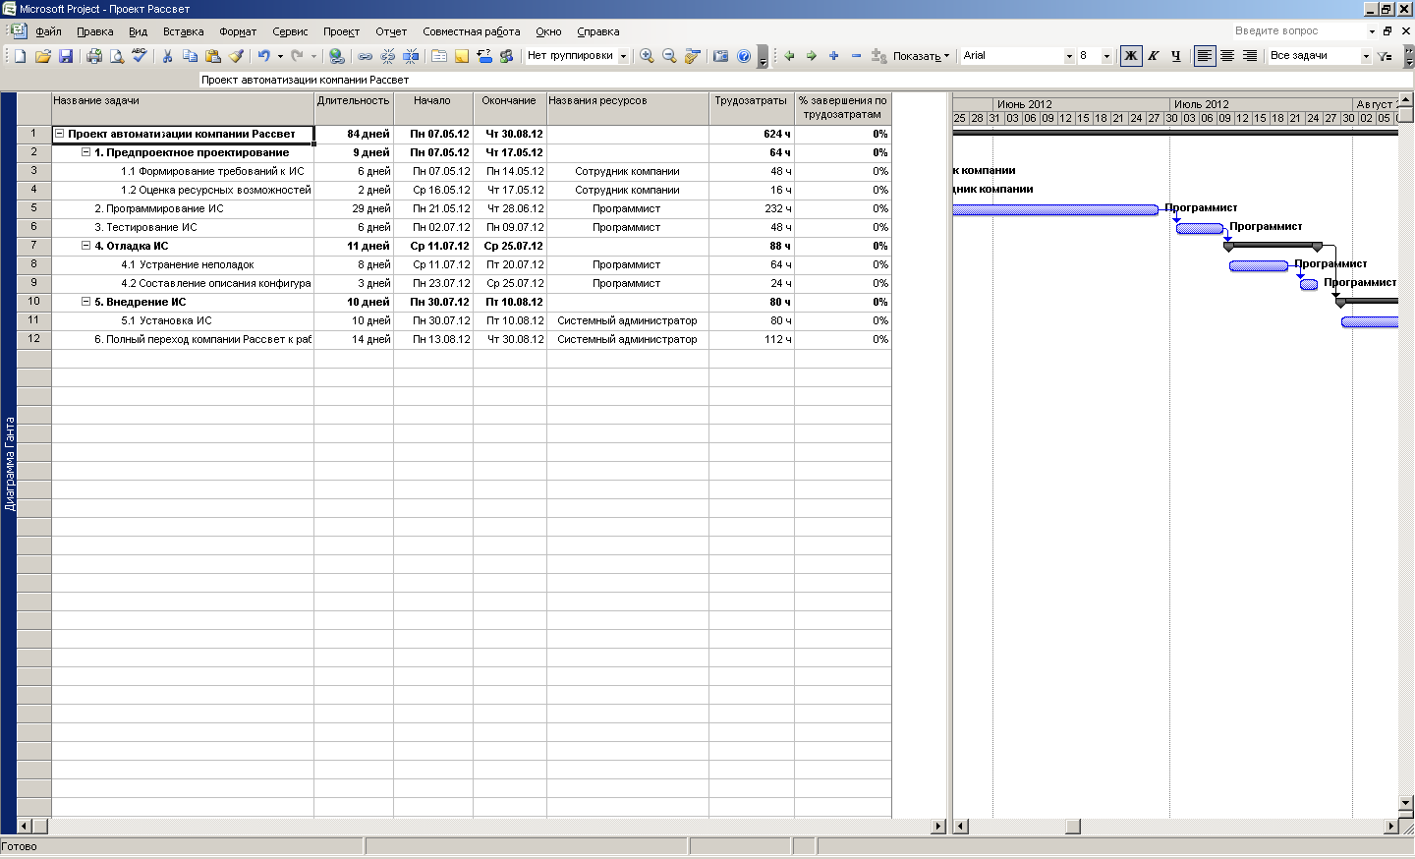1415x859 pixels.
Task: Click the 'Трудозатраты' column header
Action: [752, 108]
